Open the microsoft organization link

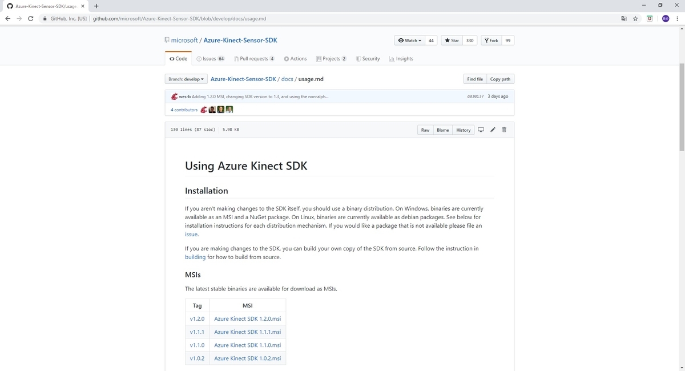(184, 41)
